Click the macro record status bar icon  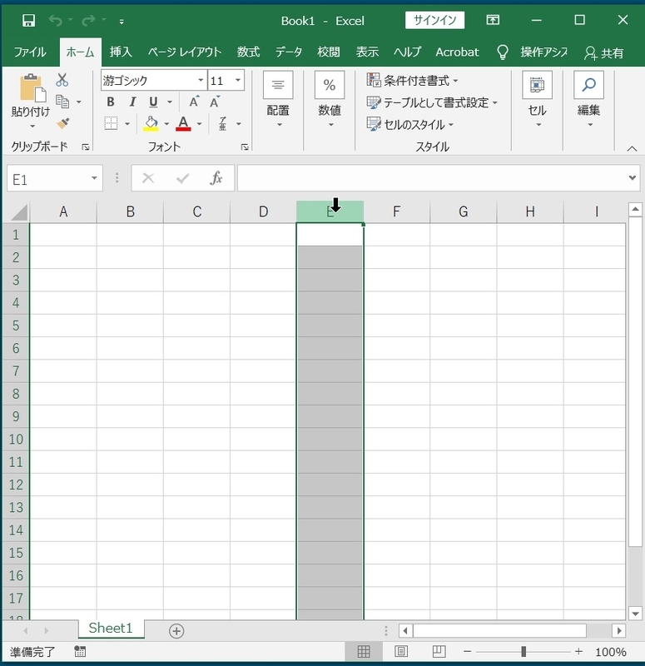click(79, 652)
